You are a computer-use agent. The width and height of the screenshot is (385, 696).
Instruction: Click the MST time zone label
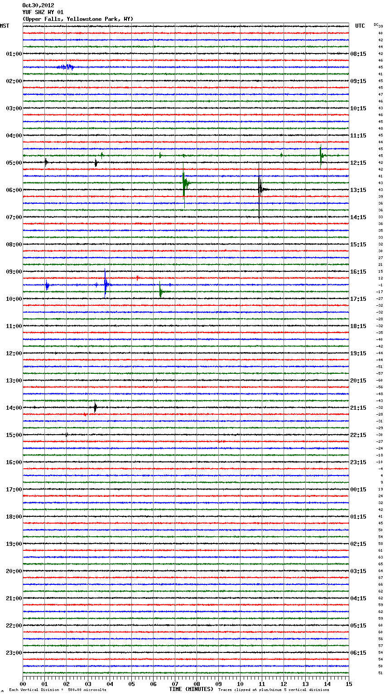5,26
